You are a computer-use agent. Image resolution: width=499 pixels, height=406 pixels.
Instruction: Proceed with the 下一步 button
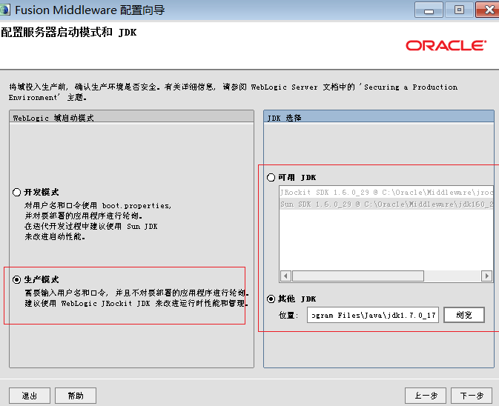[472, 396]
